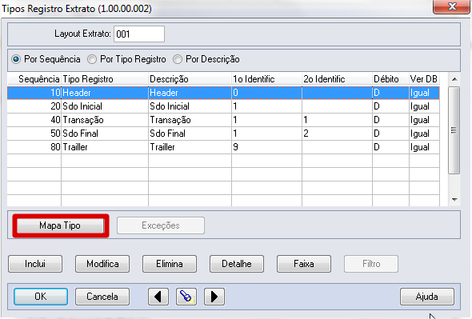
Task: Confirm with the OK button
Action: point(41,297)
